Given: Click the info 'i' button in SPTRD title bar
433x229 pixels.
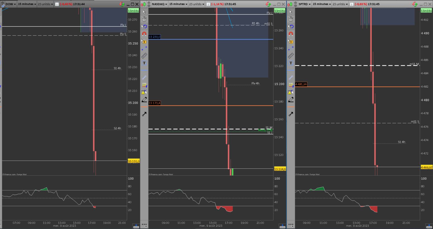Looking at the screenshot, I should pos(352,4).
